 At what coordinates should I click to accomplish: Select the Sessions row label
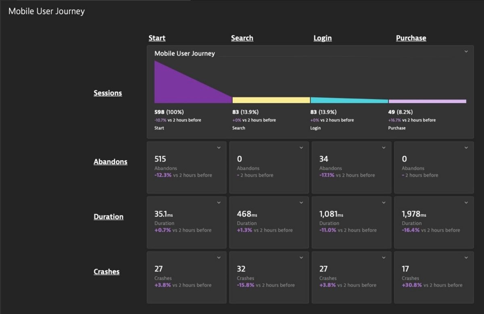(108, 93)
